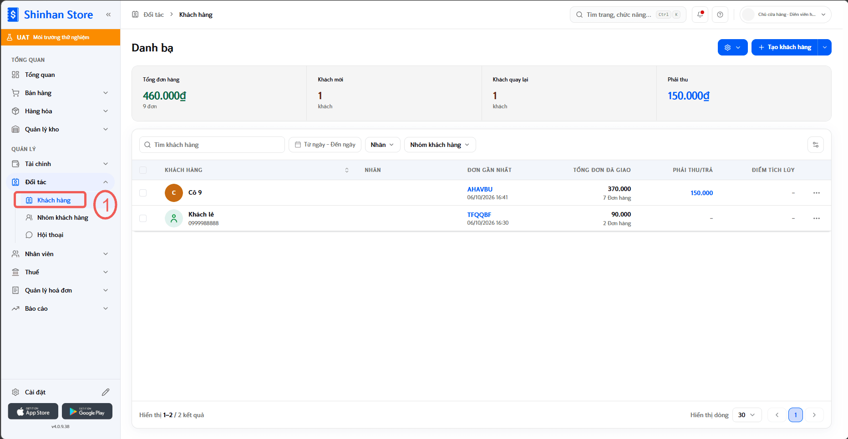848x439 pixels.
Task: Open order link TFQQBF
Action: [479, 215]
